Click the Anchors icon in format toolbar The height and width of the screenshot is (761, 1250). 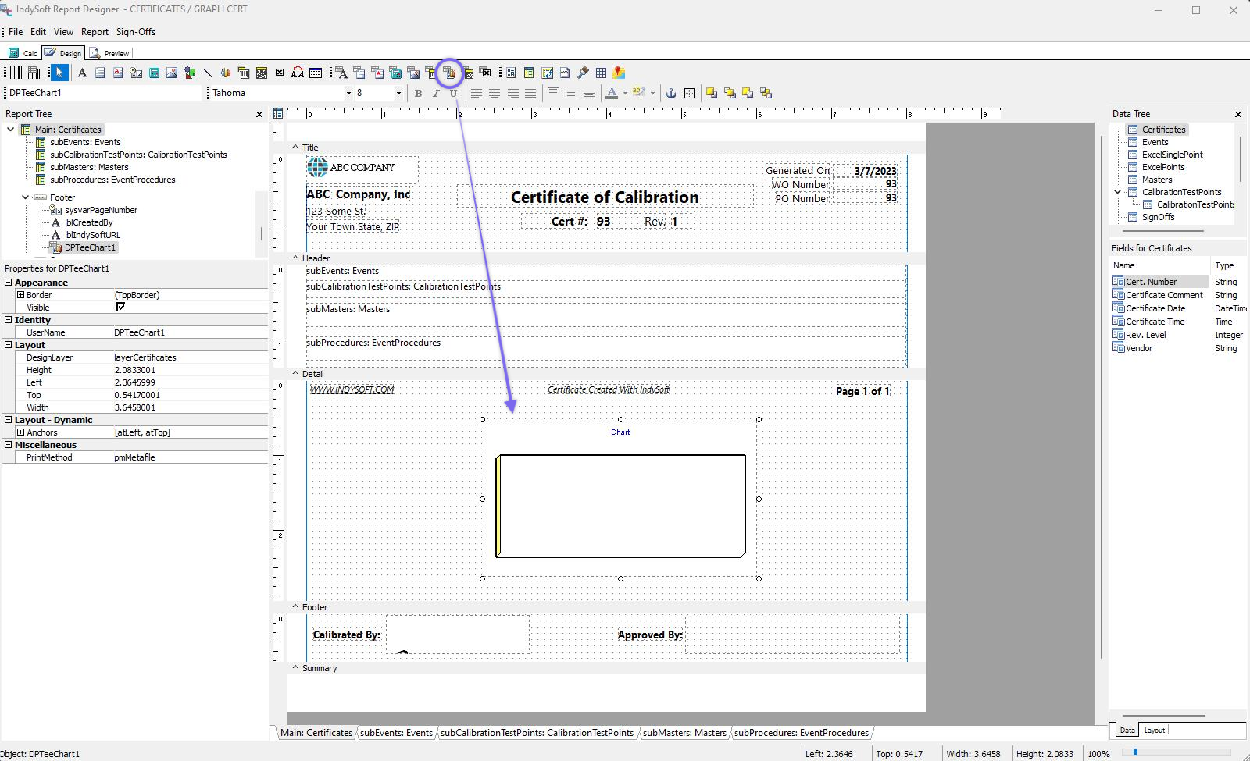click(670, 93)
